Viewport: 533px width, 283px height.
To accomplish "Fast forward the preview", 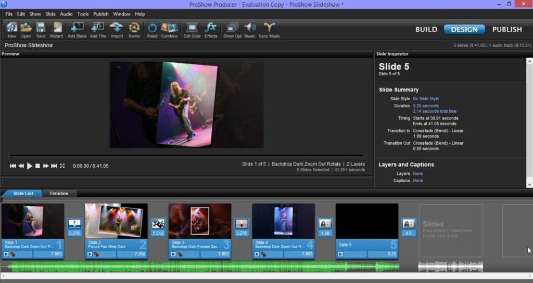I will pos(46,166).
